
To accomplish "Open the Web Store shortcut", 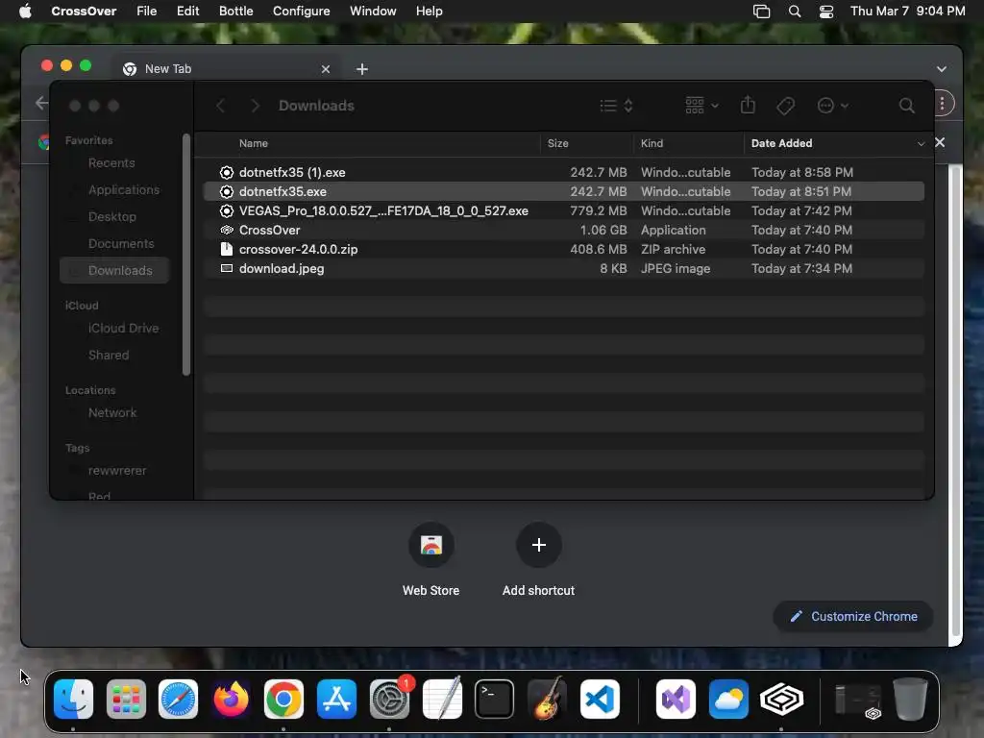I will coord(431,560).
